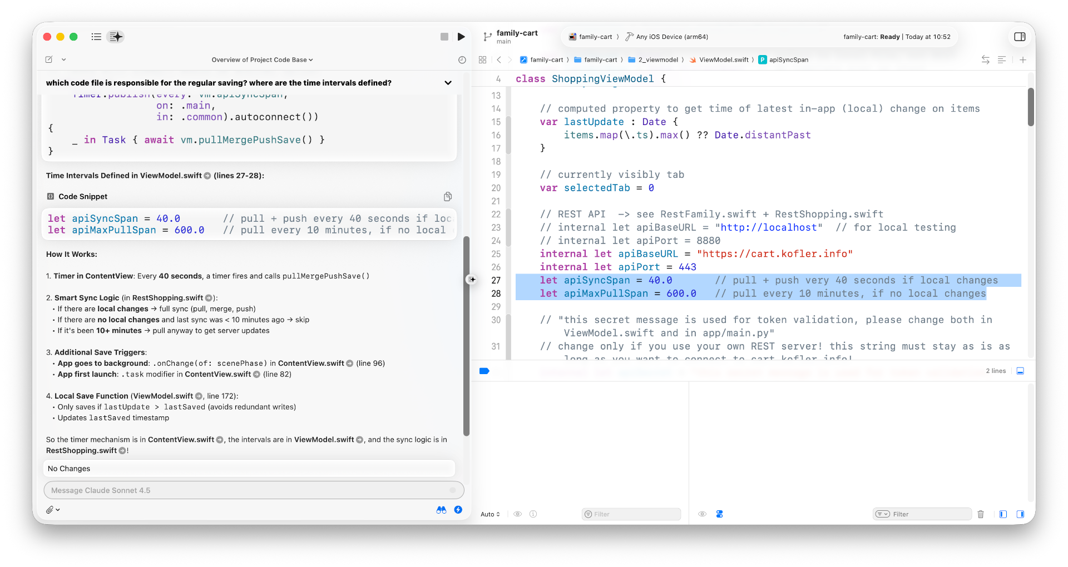Viewport: 1068px width, 567px height.
Task: Open the related items grid menu
Action: 482,60
